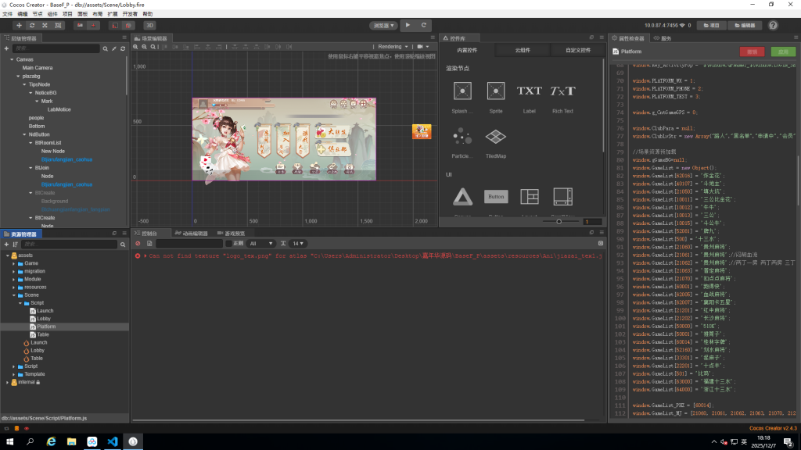Screen dimensions: 801x450
Task: Adjust the control library zoom slider
Action: [559, 222]
